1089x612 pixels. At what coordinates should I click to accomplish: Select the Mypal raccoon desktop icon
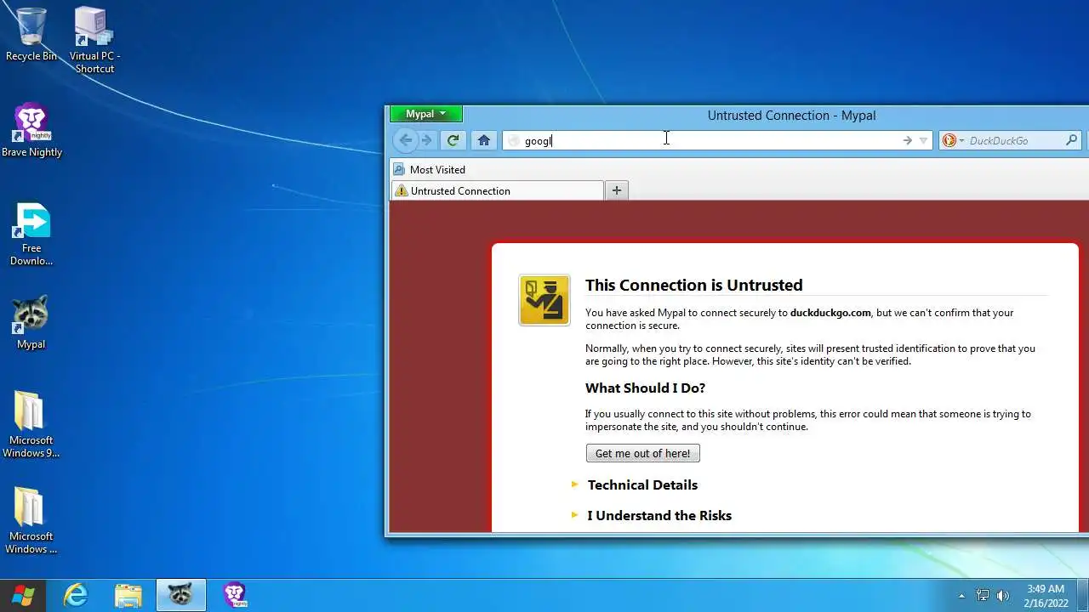click(31, 322)
